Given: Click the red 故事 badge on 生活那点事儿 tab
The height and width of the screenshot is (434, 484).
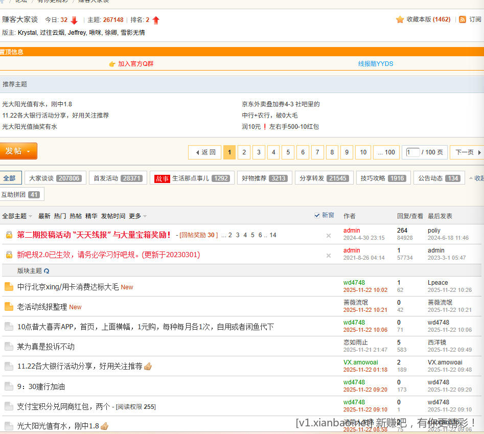Looking at the screenshot, I should 163,178.
